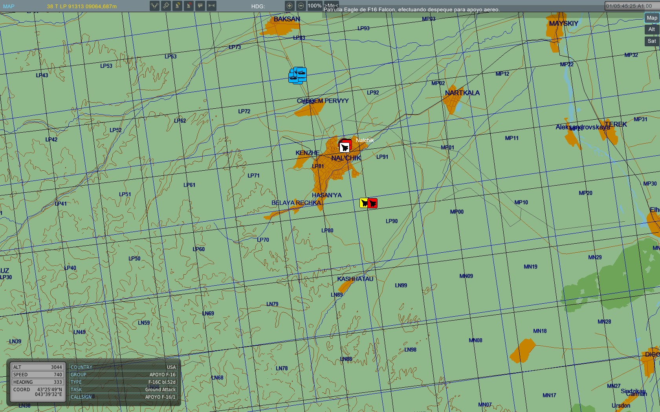Click the HASAN'YA town label
The image size is (660, 412).
(x=326, y=195)
